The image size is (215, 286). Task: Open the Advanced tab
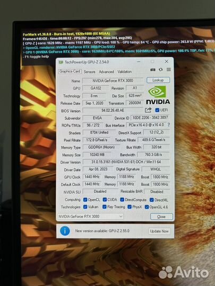[106, 71]
